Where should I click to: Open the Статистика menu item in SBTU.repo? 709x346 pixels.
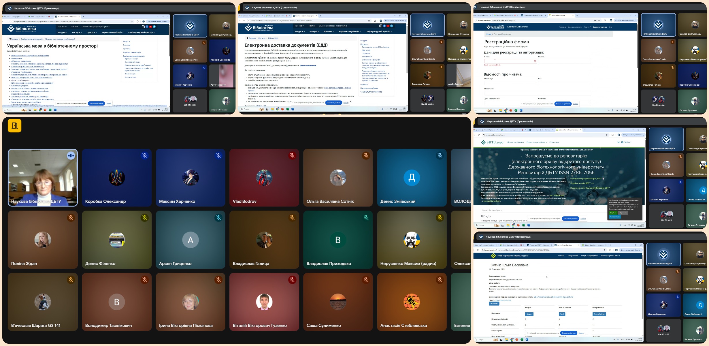tap(554, 142)
